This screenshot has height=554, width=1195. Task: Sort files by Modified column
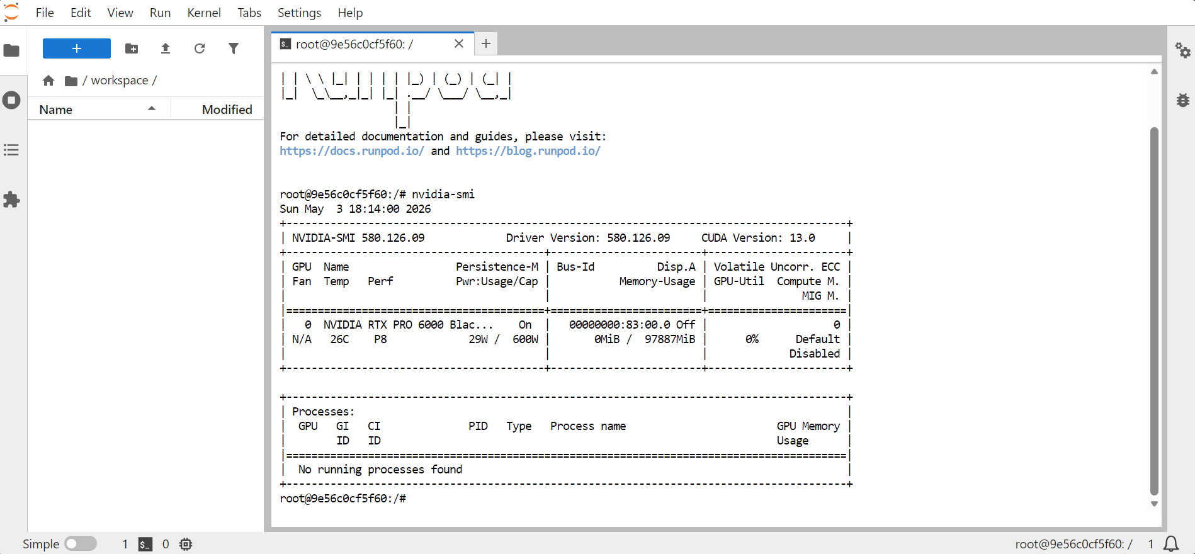coord(218,110)
